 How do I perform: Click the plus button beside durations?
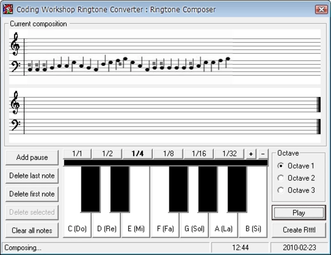tap(251, 154)
